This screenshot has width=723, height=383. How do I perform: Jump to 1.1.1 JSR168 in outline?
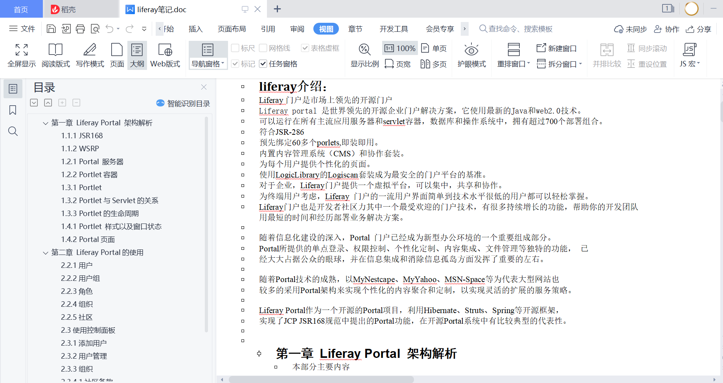[82, 136]
